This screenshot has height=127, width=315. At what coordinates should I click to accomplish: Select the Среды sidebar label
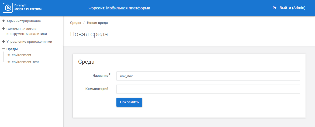12,49
